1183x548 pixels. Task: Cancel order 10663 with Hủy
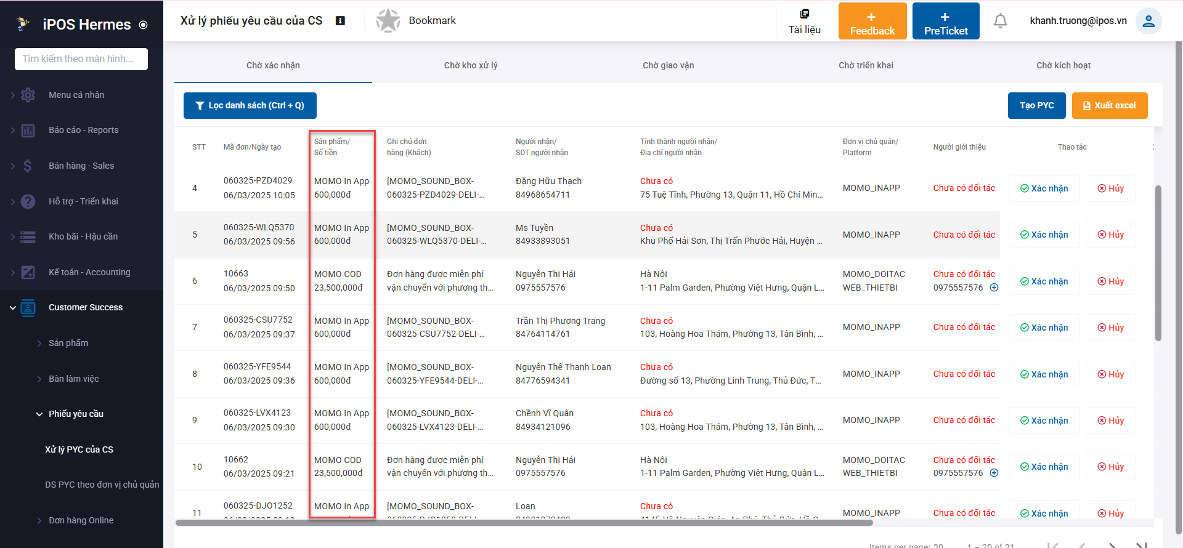(1110, 281)
